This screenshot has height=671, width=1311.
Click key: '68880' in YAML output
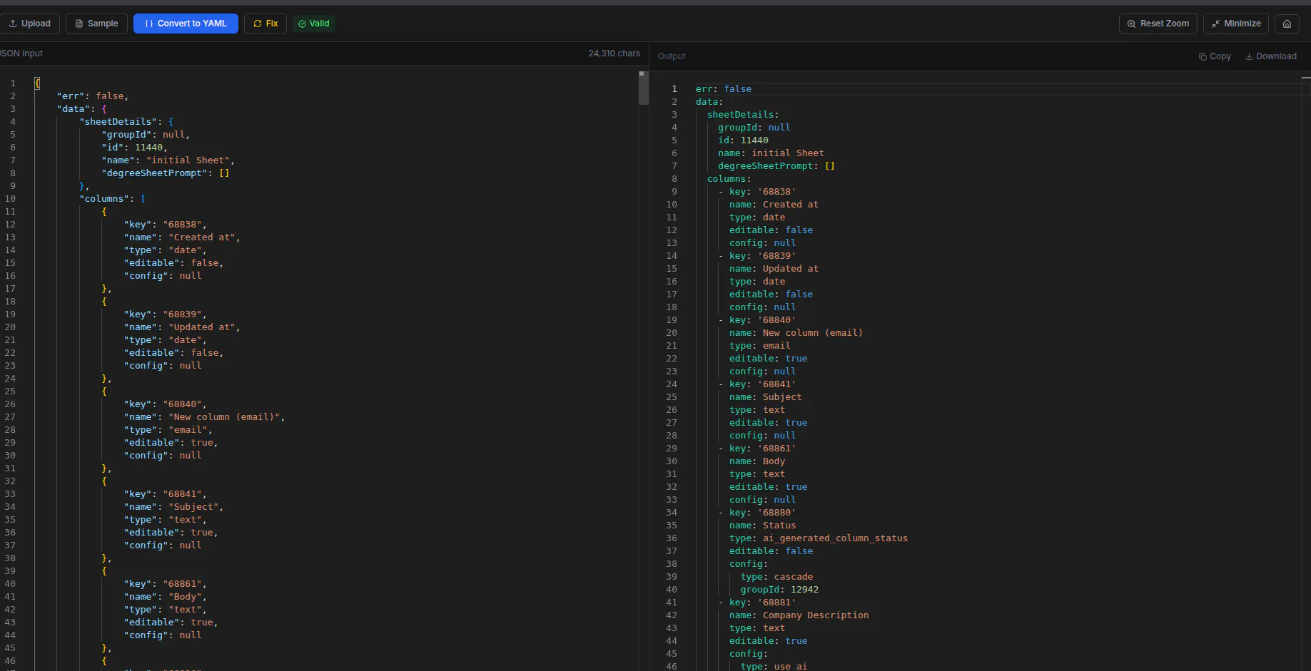tap(762, 513)
